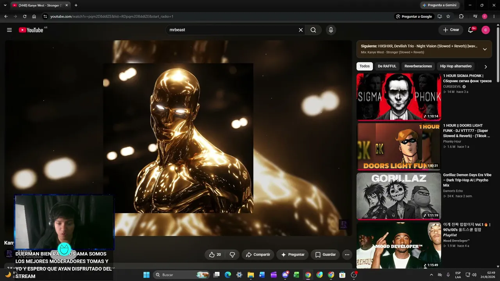
Task: Open the CURSEDDEVIL channel link
Action: click(452, 87)
